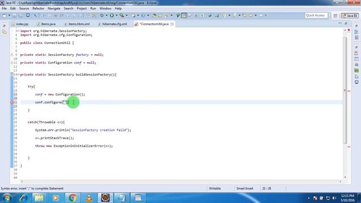Click the Search flashlight toolbar icon

pos(167,15)
